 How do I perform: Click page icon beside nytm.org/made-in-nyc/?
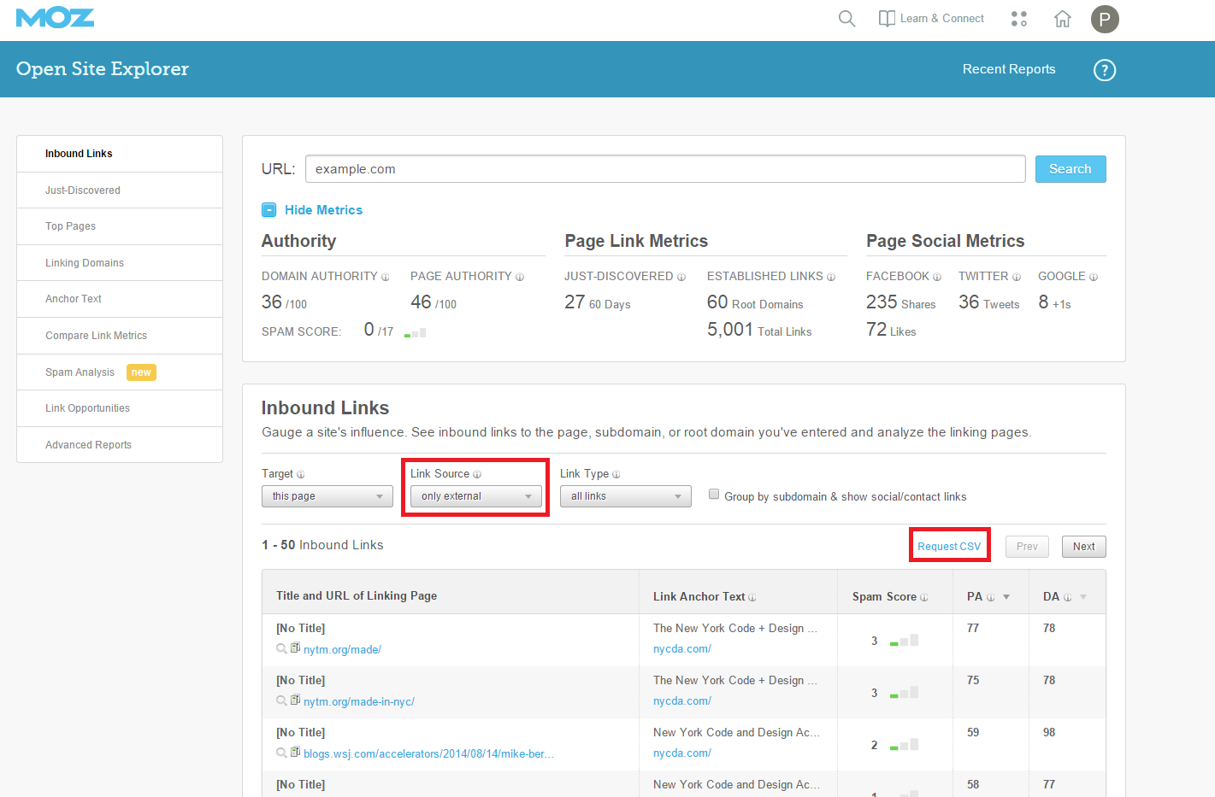[295, 700]
